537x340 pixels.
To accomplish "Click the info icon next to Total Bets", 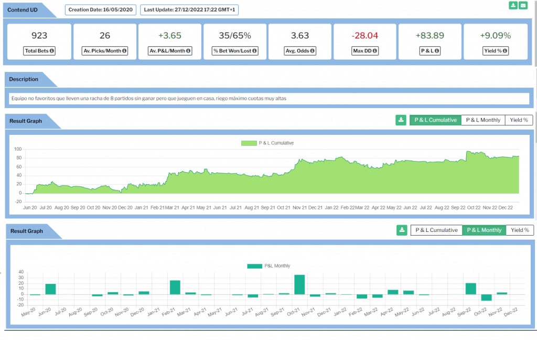I will pos(52,51).
